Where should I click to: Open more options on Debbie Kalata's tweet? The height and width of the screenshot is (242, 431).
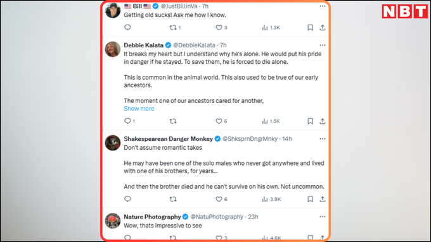[x=323, y=45]
